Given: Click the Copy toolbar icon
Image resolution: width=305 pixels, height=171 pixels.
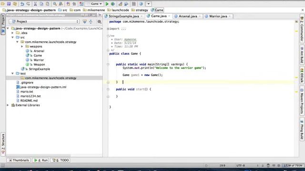Looking at the screenshot, I should (41, 4).
